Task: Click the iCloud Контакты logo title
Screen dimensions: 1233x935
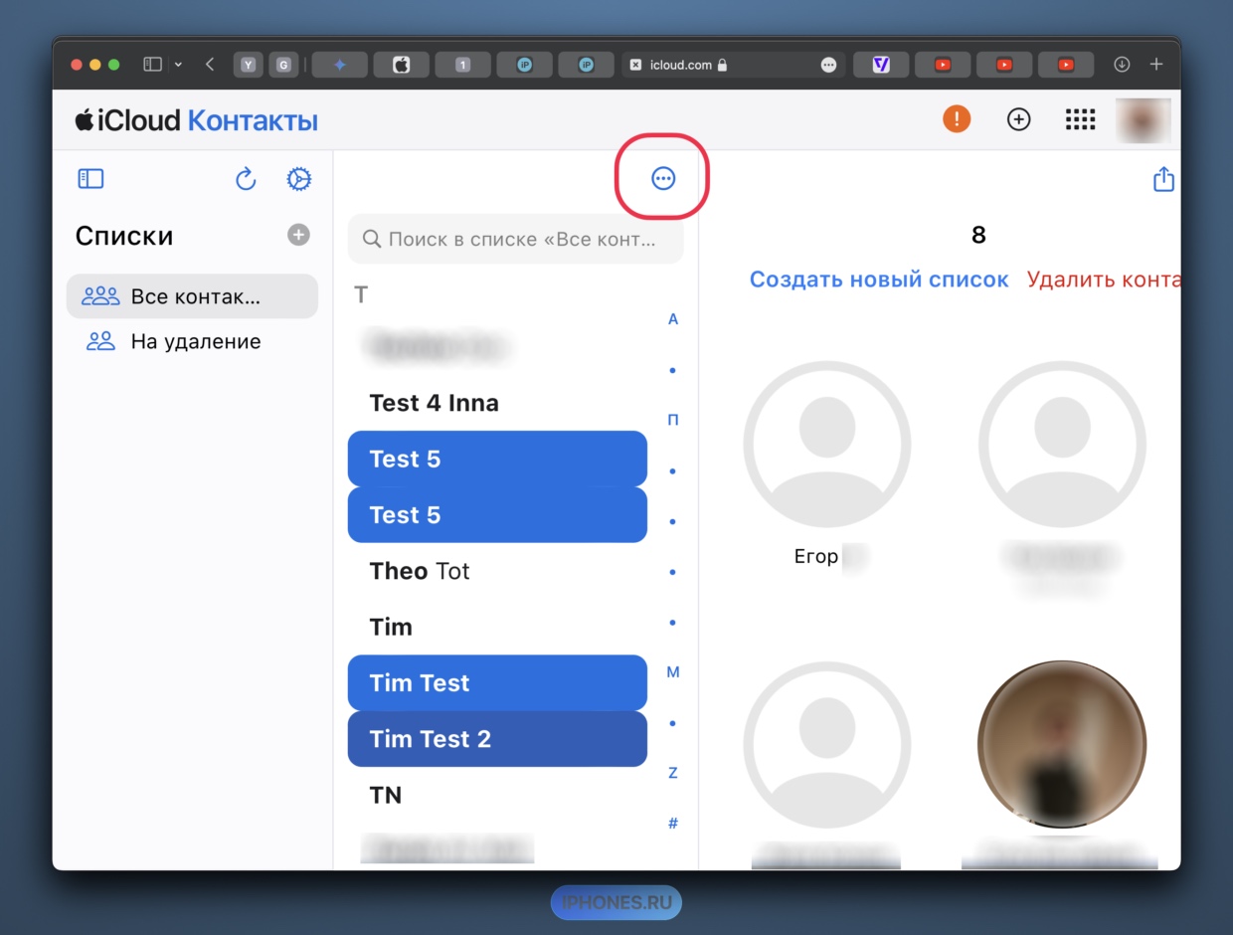Action: (196, 120)
